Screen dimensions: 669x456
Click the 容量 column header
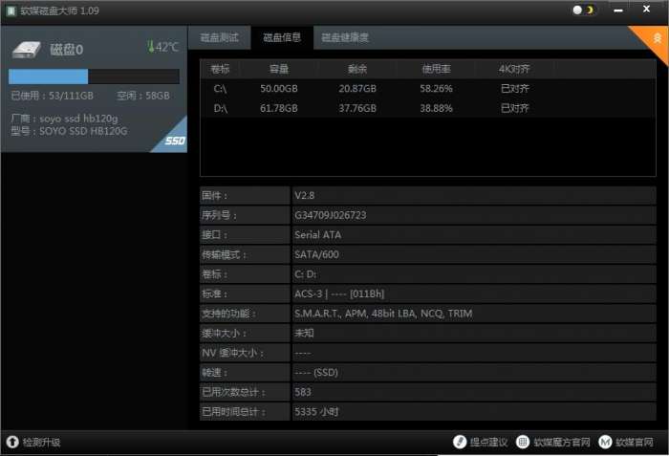pos(279,69)
